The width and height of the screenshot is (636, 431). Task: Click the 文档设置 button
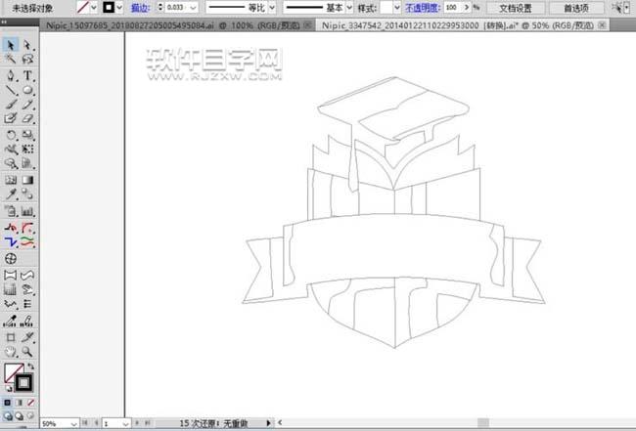click(x=515, y=8)
